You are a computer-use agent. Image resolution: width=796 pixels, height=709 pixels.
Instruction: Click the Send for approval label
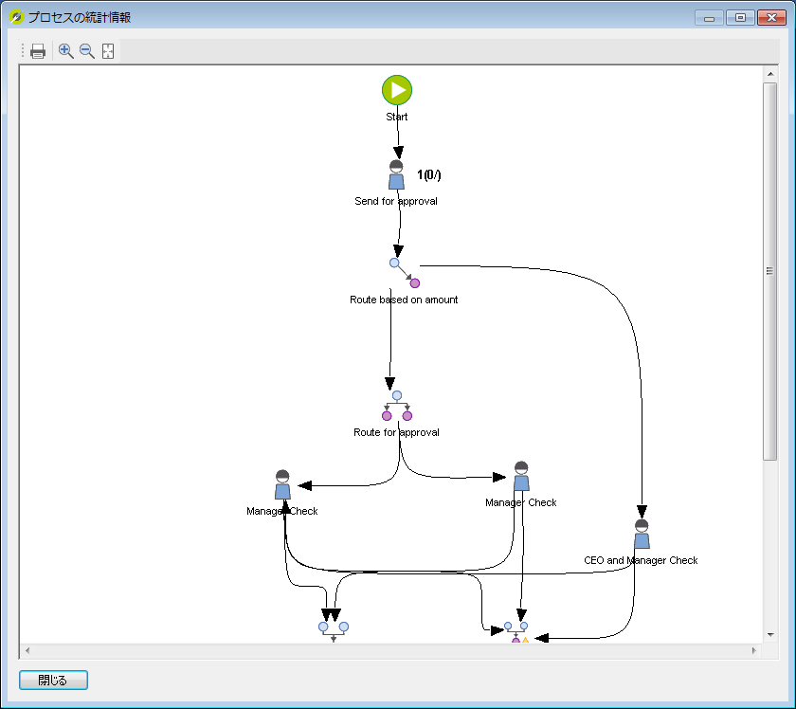click(396, 201)
